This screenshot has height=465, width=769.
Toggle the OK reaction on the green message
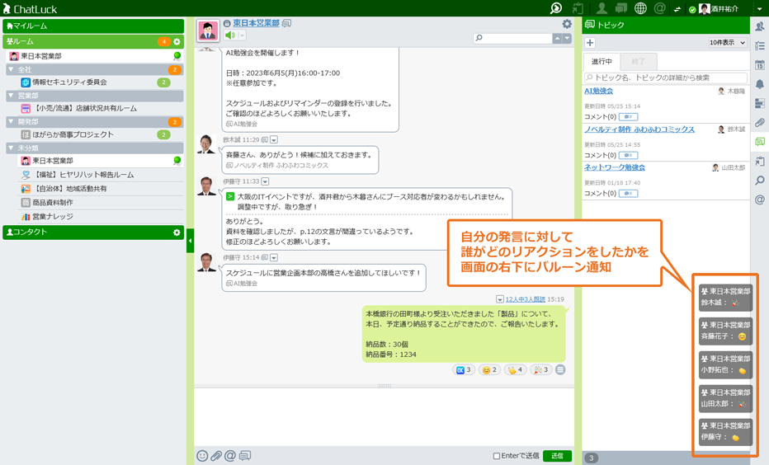(x=464, y=370)
